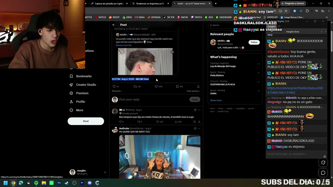Open account menu next to margiim

click(105, 172)
